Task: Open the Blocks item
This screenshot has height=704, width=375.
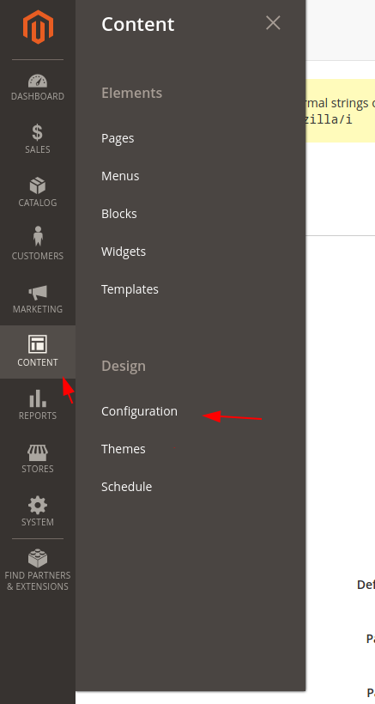Action: point(119,214)
